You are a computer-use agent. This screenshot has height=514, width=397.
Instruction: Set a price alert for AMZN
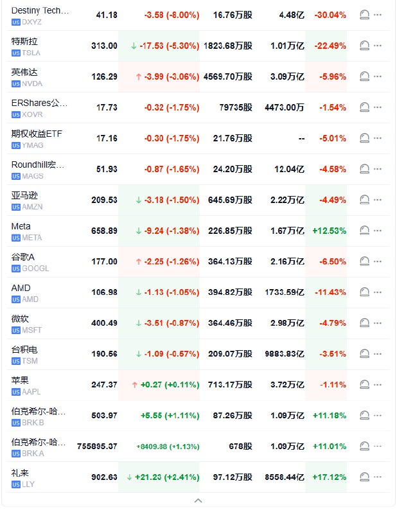pos(364,200)
